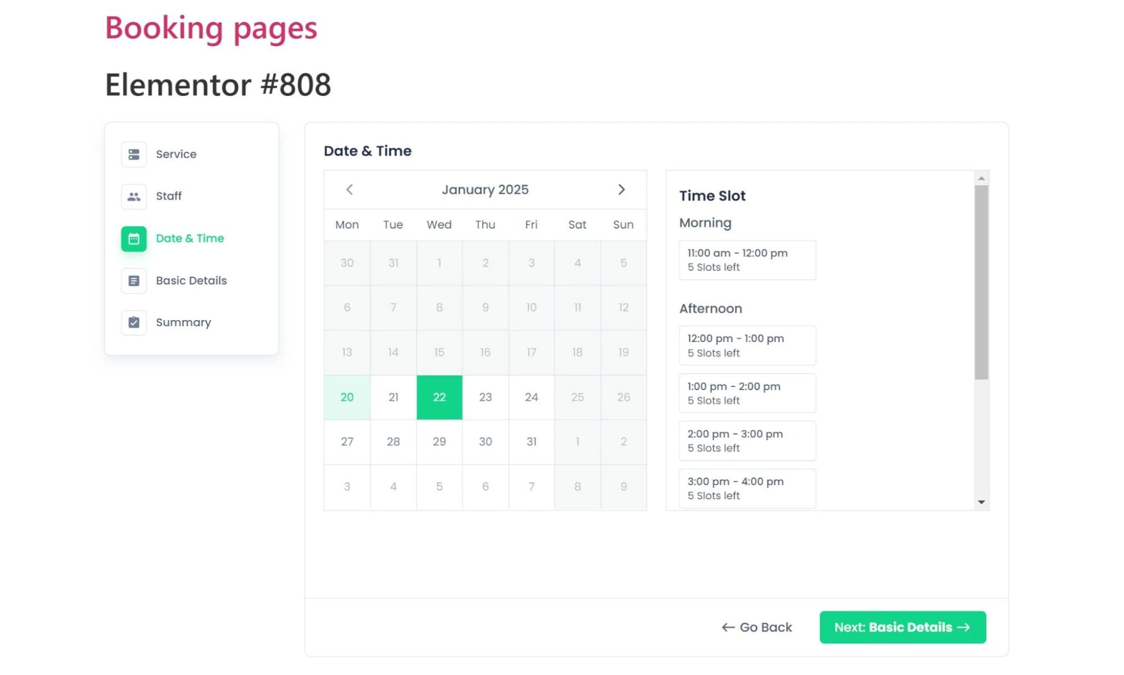Open the Summary step label
This screenshot has height=675, width=1124.
[183, 322]
